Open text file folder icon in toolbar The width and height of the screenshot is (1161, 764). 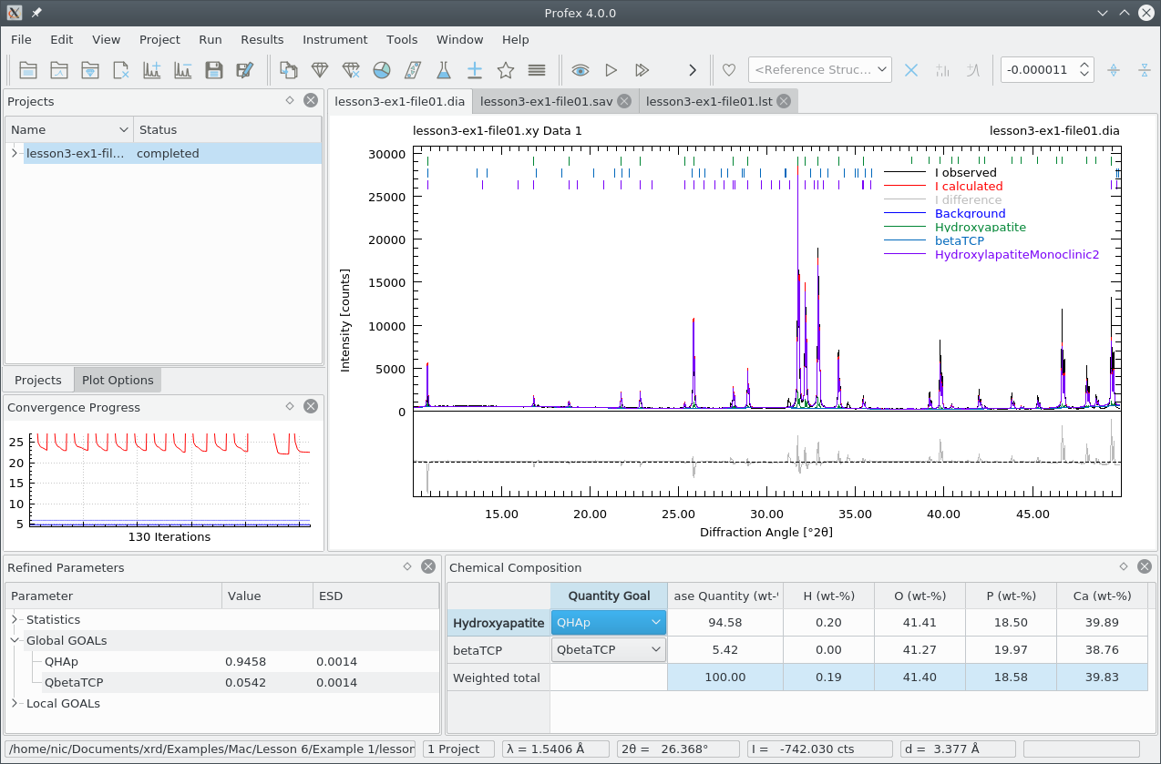28,70
